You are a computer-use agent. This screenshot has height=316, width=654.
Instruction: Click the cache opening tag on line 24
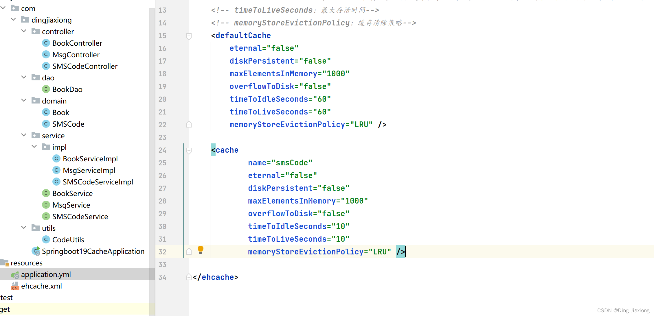tap(225, 150)
